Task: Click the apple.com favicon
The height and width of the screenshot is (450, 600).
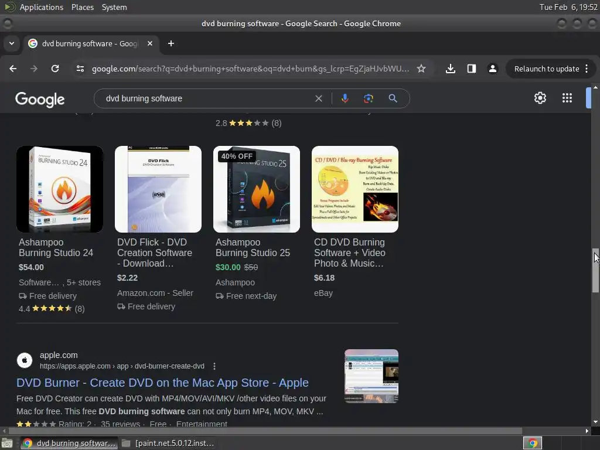Action: pyautogui.click(x=25, y=360)
